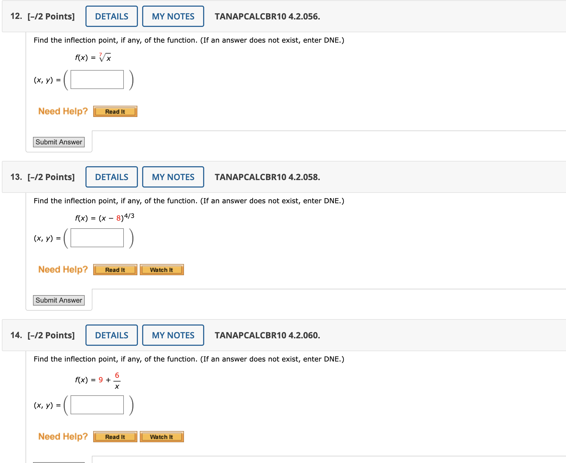The width and height of the screenshot is (566, 463).
Task: Click the answer field for question 14
Action: pyautogui.click(x=97, y=405)
